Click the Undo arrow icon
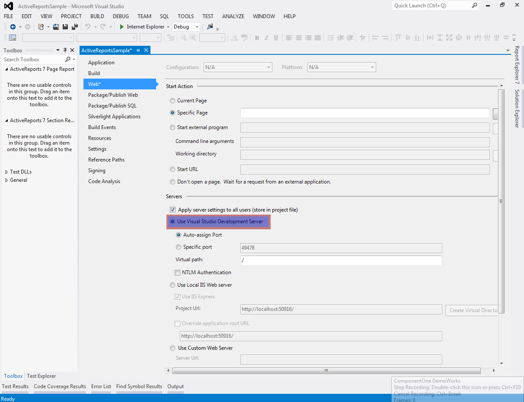This screenshot has height=402, width=524. pyautogui.click(x=88, y=27)
